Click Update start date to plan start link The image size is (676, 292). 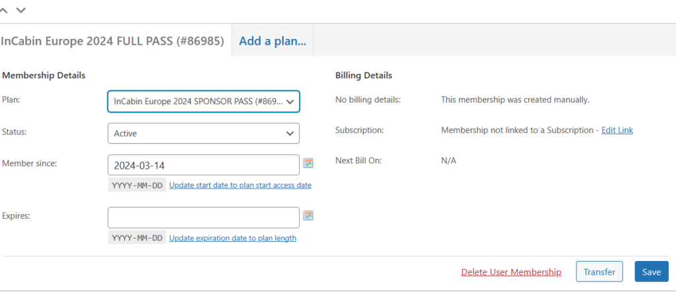click(x=240, y=185)
